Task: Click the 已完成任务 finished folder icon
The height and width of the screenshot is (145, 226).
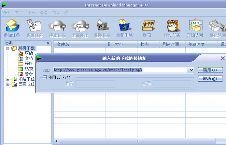Action: click(x=14, y=84)
